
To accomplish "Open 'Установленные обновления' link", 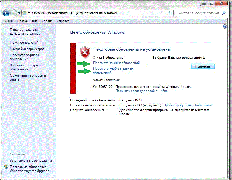I will point(31,161).
